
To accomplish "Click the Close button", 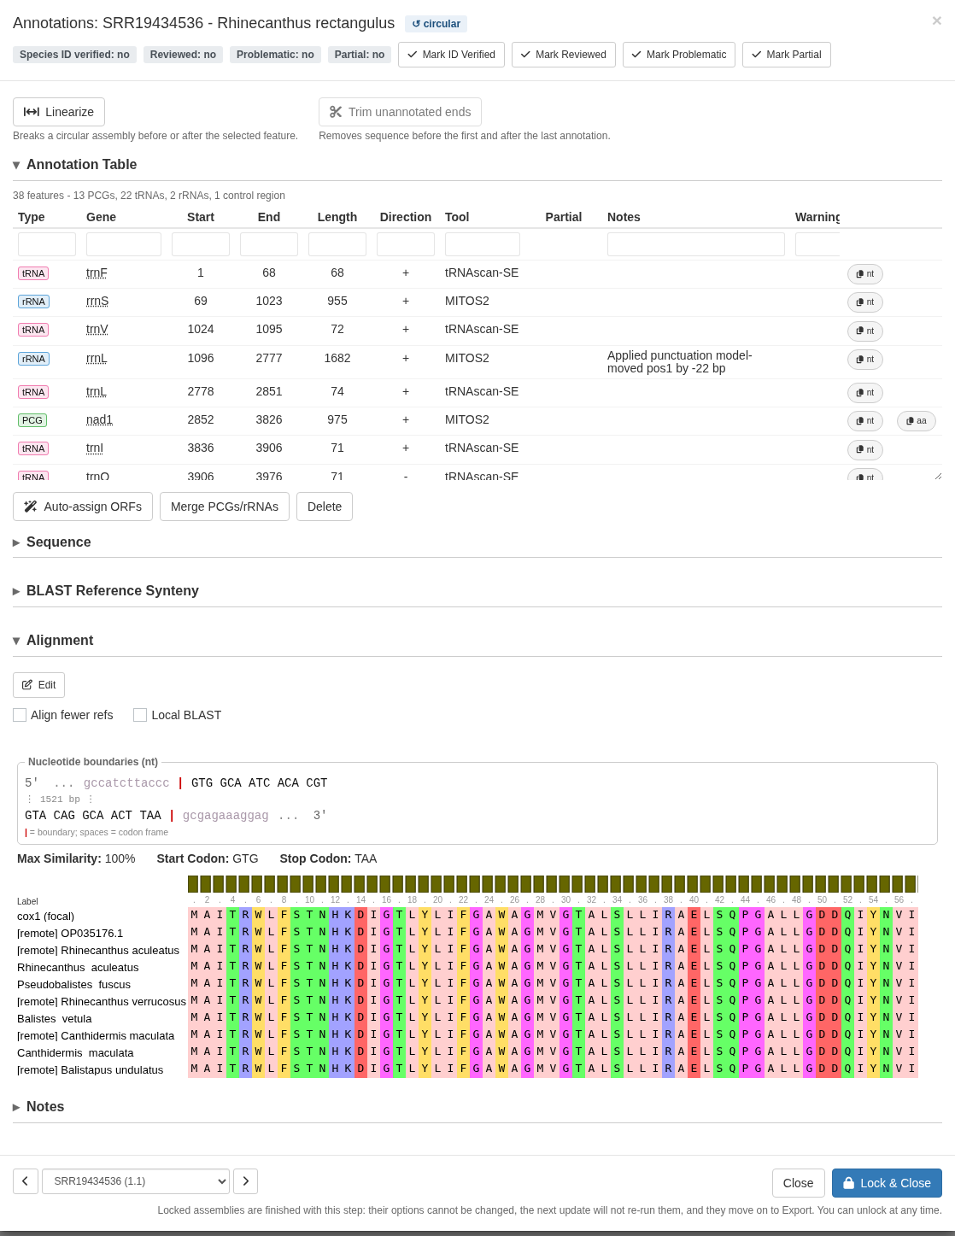I will [x=798, y=1183].
